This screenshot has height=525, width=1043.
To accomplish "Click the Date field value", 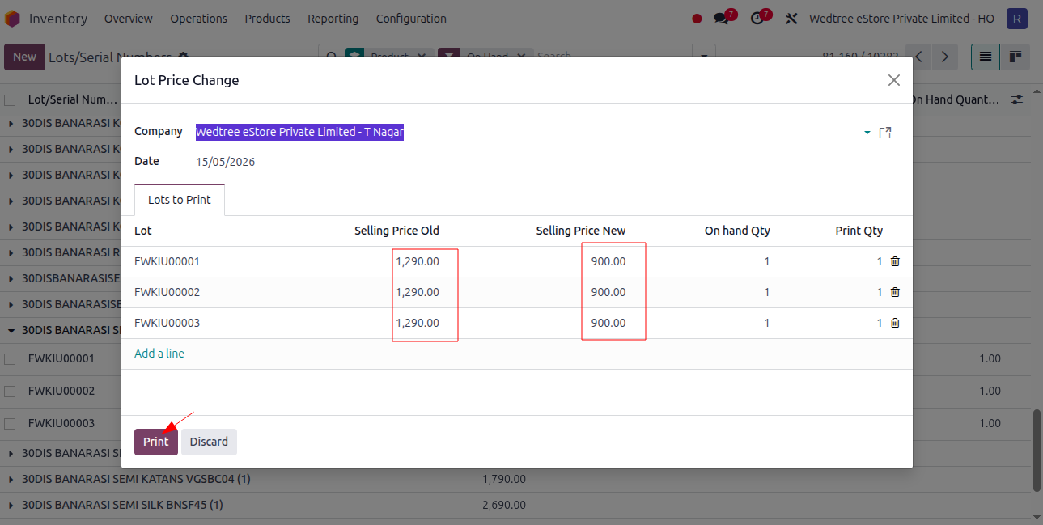I will [225, 162].
